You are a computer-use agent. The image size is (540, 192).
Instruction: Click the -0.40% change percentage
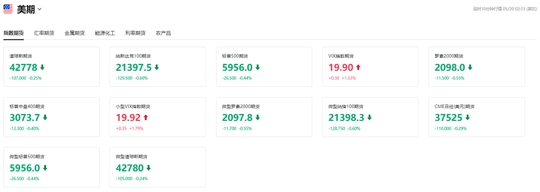33,129
